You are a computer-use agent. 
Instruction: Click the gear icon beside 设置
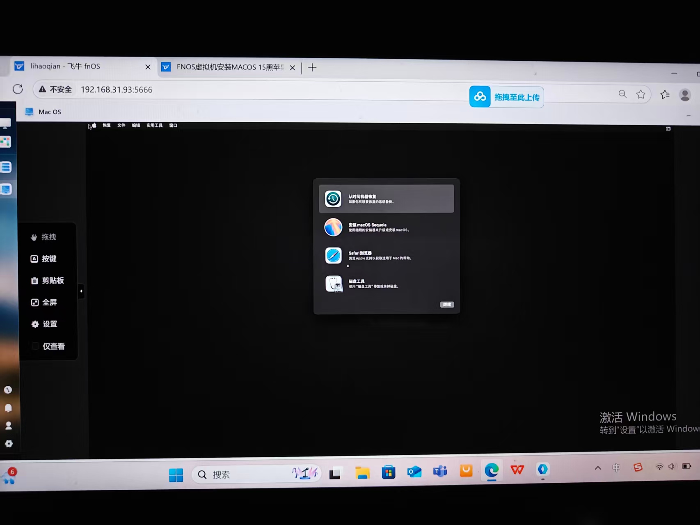tap(35, 324)
